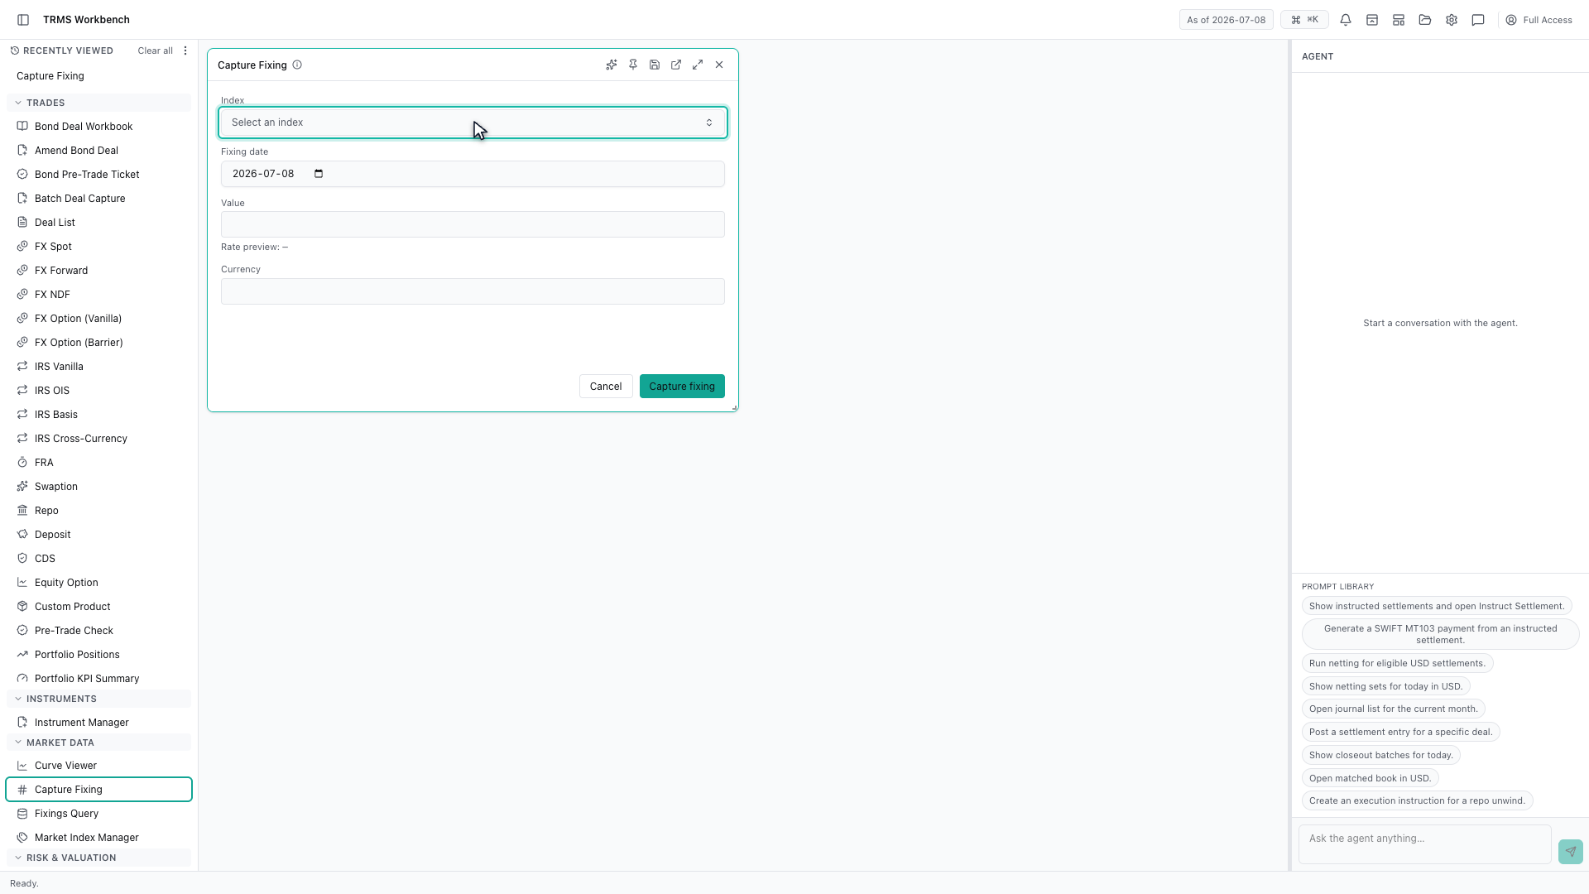
Task: Select prompt Show closeout batches for today
Action: (x=1380, y=755)
